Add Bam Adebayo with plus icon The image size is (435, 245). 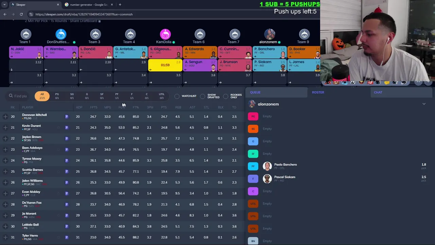(x=5, y=149)
